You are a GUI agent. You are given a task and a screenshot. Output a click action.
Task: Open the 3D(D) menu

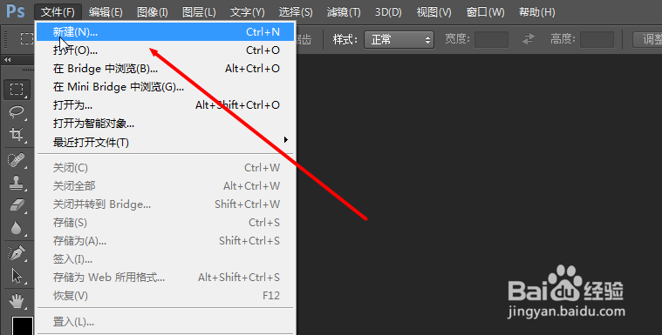click(388, 12)
